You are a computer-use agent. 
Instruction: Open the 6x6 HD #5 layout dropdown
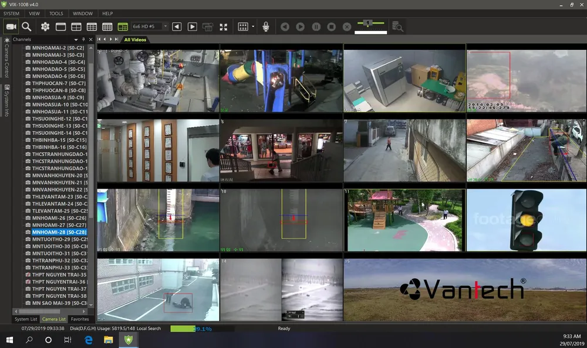[x=165, y=26]
